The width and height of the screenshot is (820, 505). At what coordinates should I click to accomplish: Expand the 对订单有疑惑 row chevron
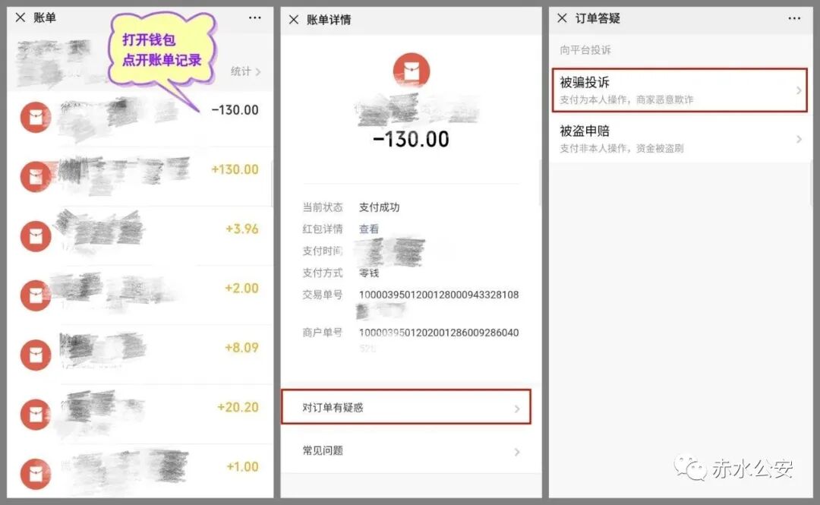pyautogui.click(x=517, y=409)
